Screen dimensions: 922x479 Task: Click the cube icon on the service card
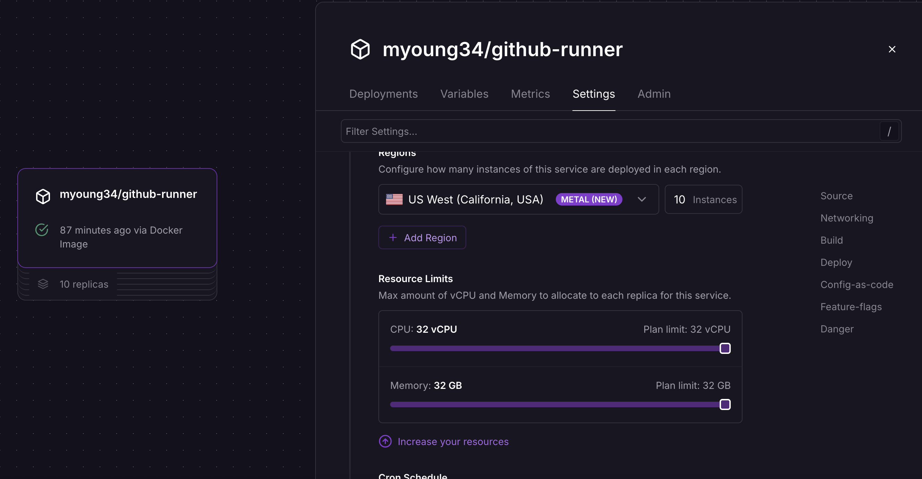point(43,196)
